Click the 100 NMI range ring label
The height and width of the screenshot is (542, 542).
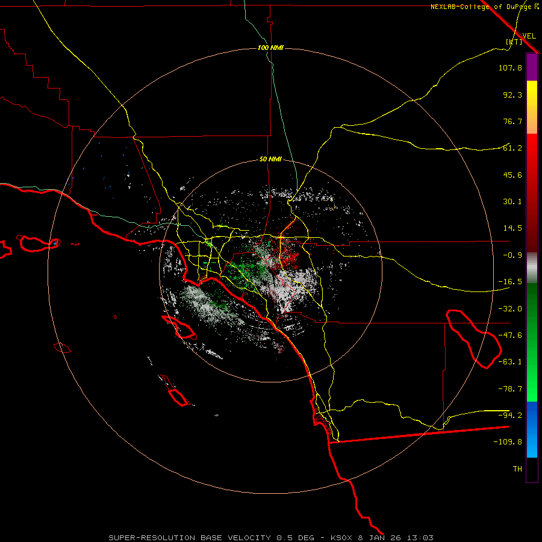click(270, 48)
